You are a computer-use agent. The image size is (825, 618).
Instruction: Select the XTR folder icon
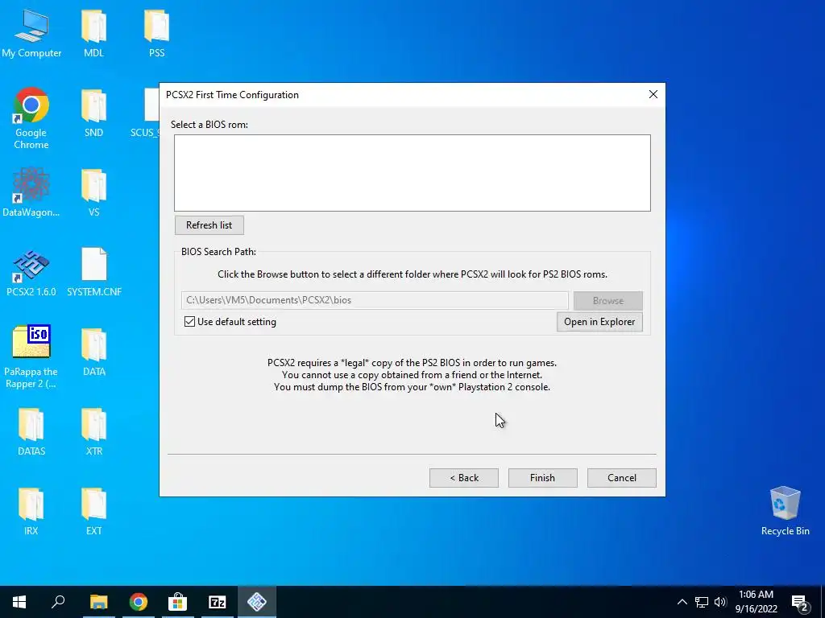(93, 432)
